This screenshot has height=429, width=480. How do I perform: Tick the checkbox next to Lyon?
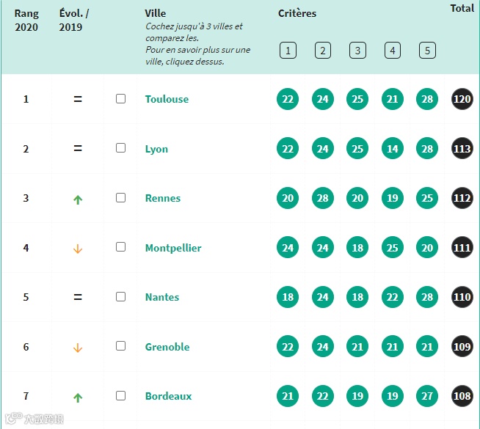pos(121,148)
